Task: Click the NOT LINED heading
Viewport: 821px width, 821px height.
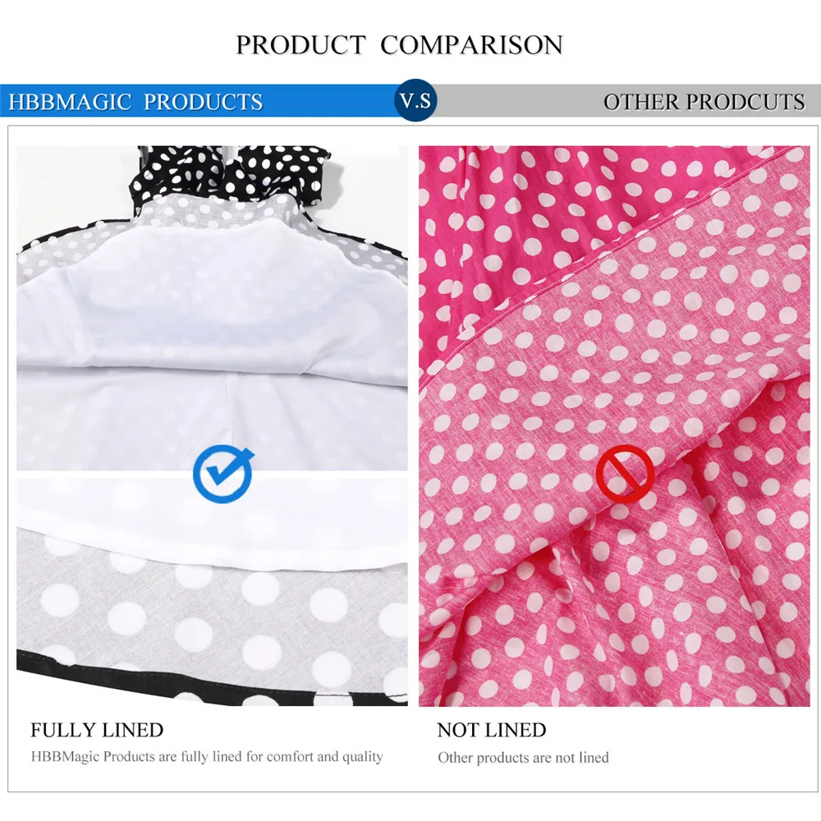Action: pyautogui.click(x=492, y=729)
